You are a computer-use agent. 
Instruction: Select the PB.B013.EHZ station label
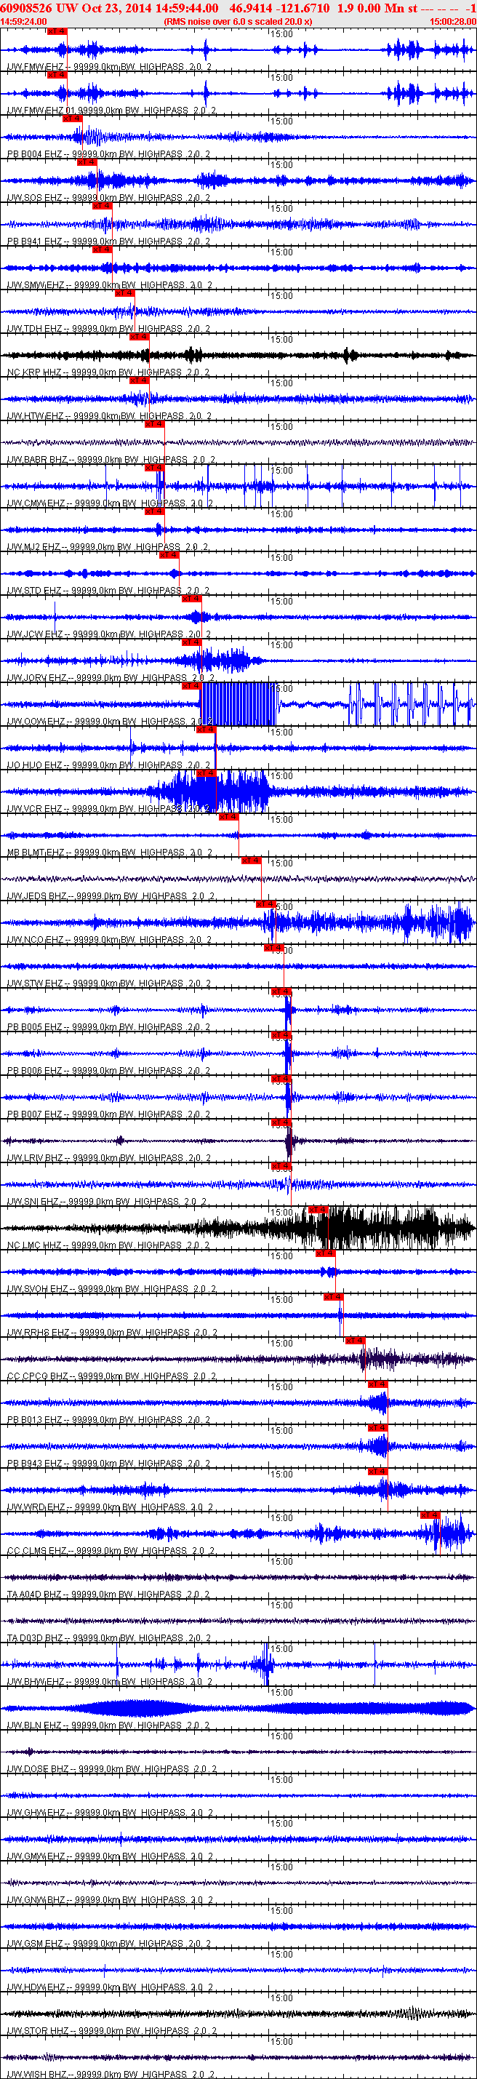coord(108,1418)
